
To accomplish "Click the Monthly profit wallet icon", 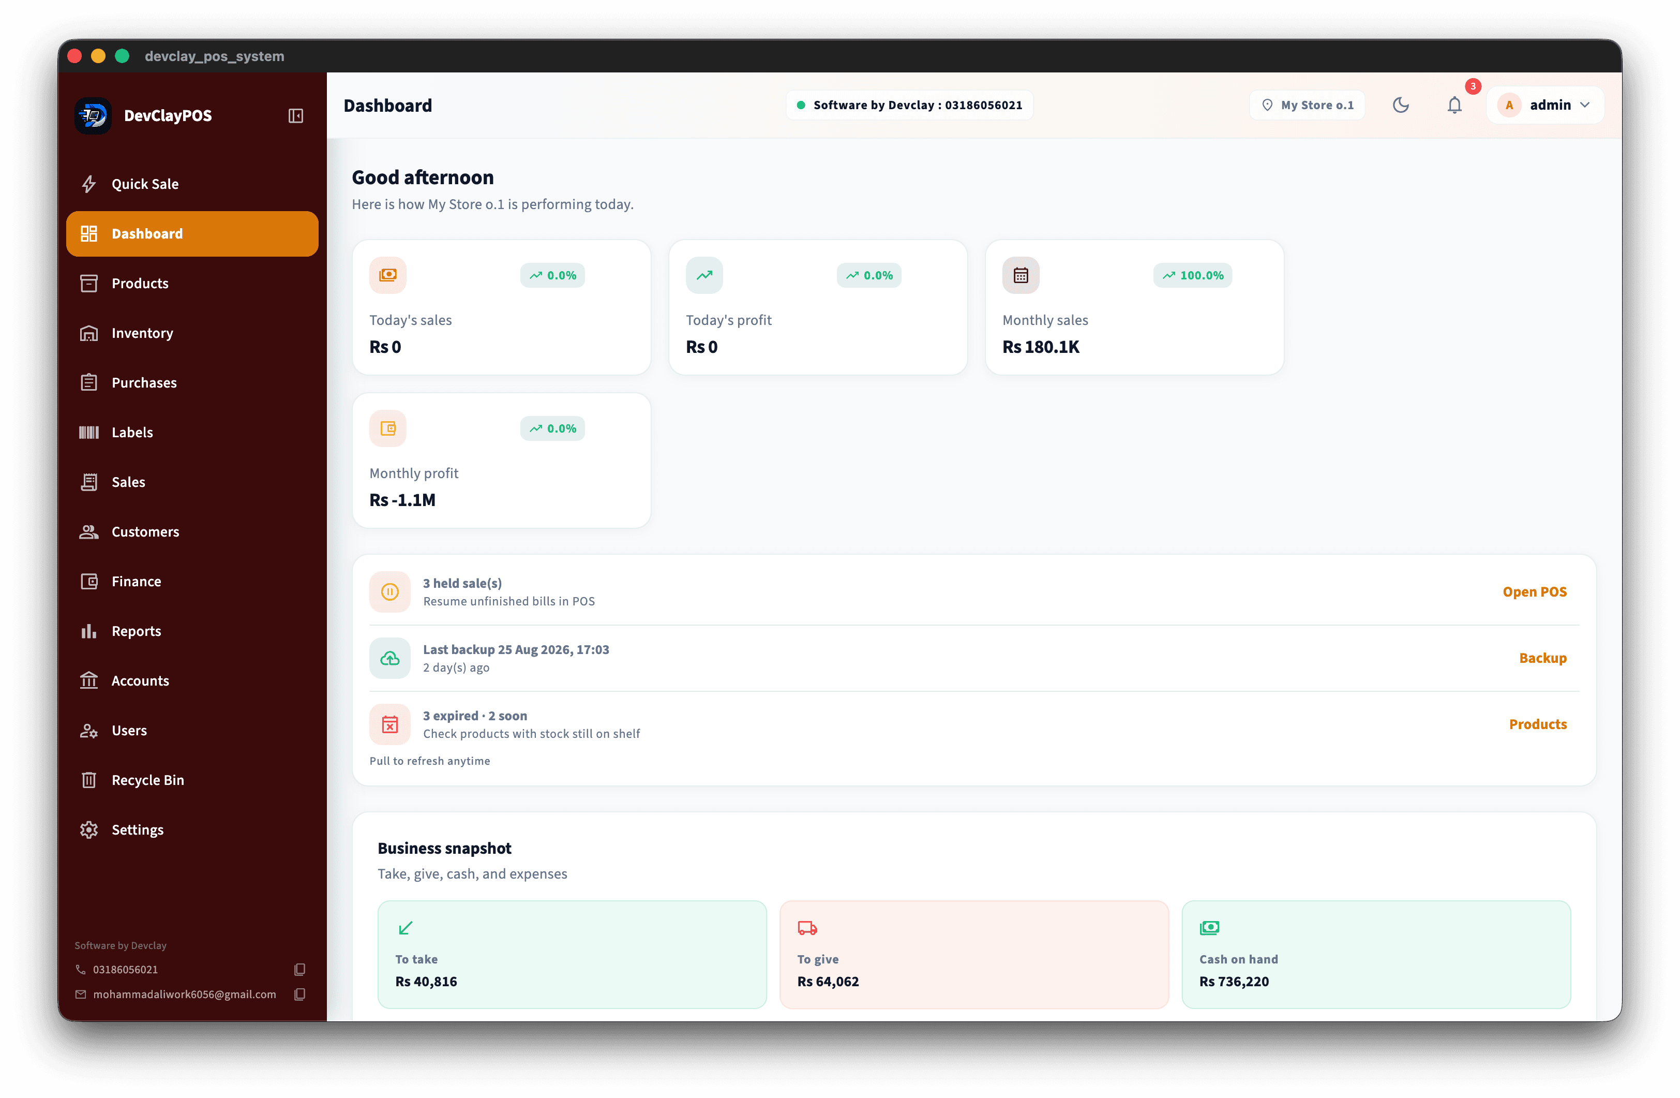I will point(387,428).
